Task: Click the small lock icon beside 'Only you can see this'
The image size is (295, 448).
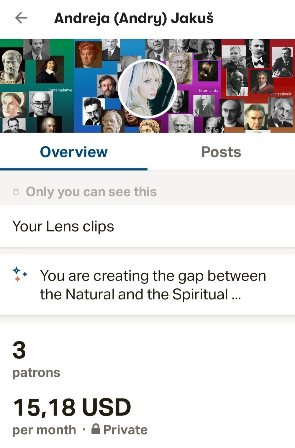Action: 16,192
